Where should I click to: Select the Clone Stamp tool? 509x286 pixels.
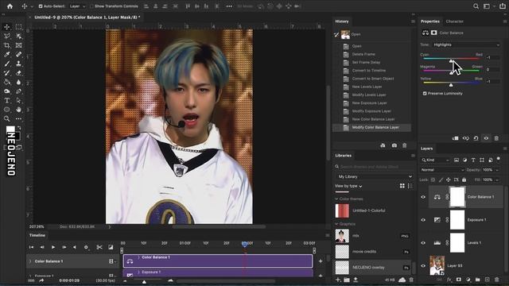pyautogui.click(x=18, y=64)
